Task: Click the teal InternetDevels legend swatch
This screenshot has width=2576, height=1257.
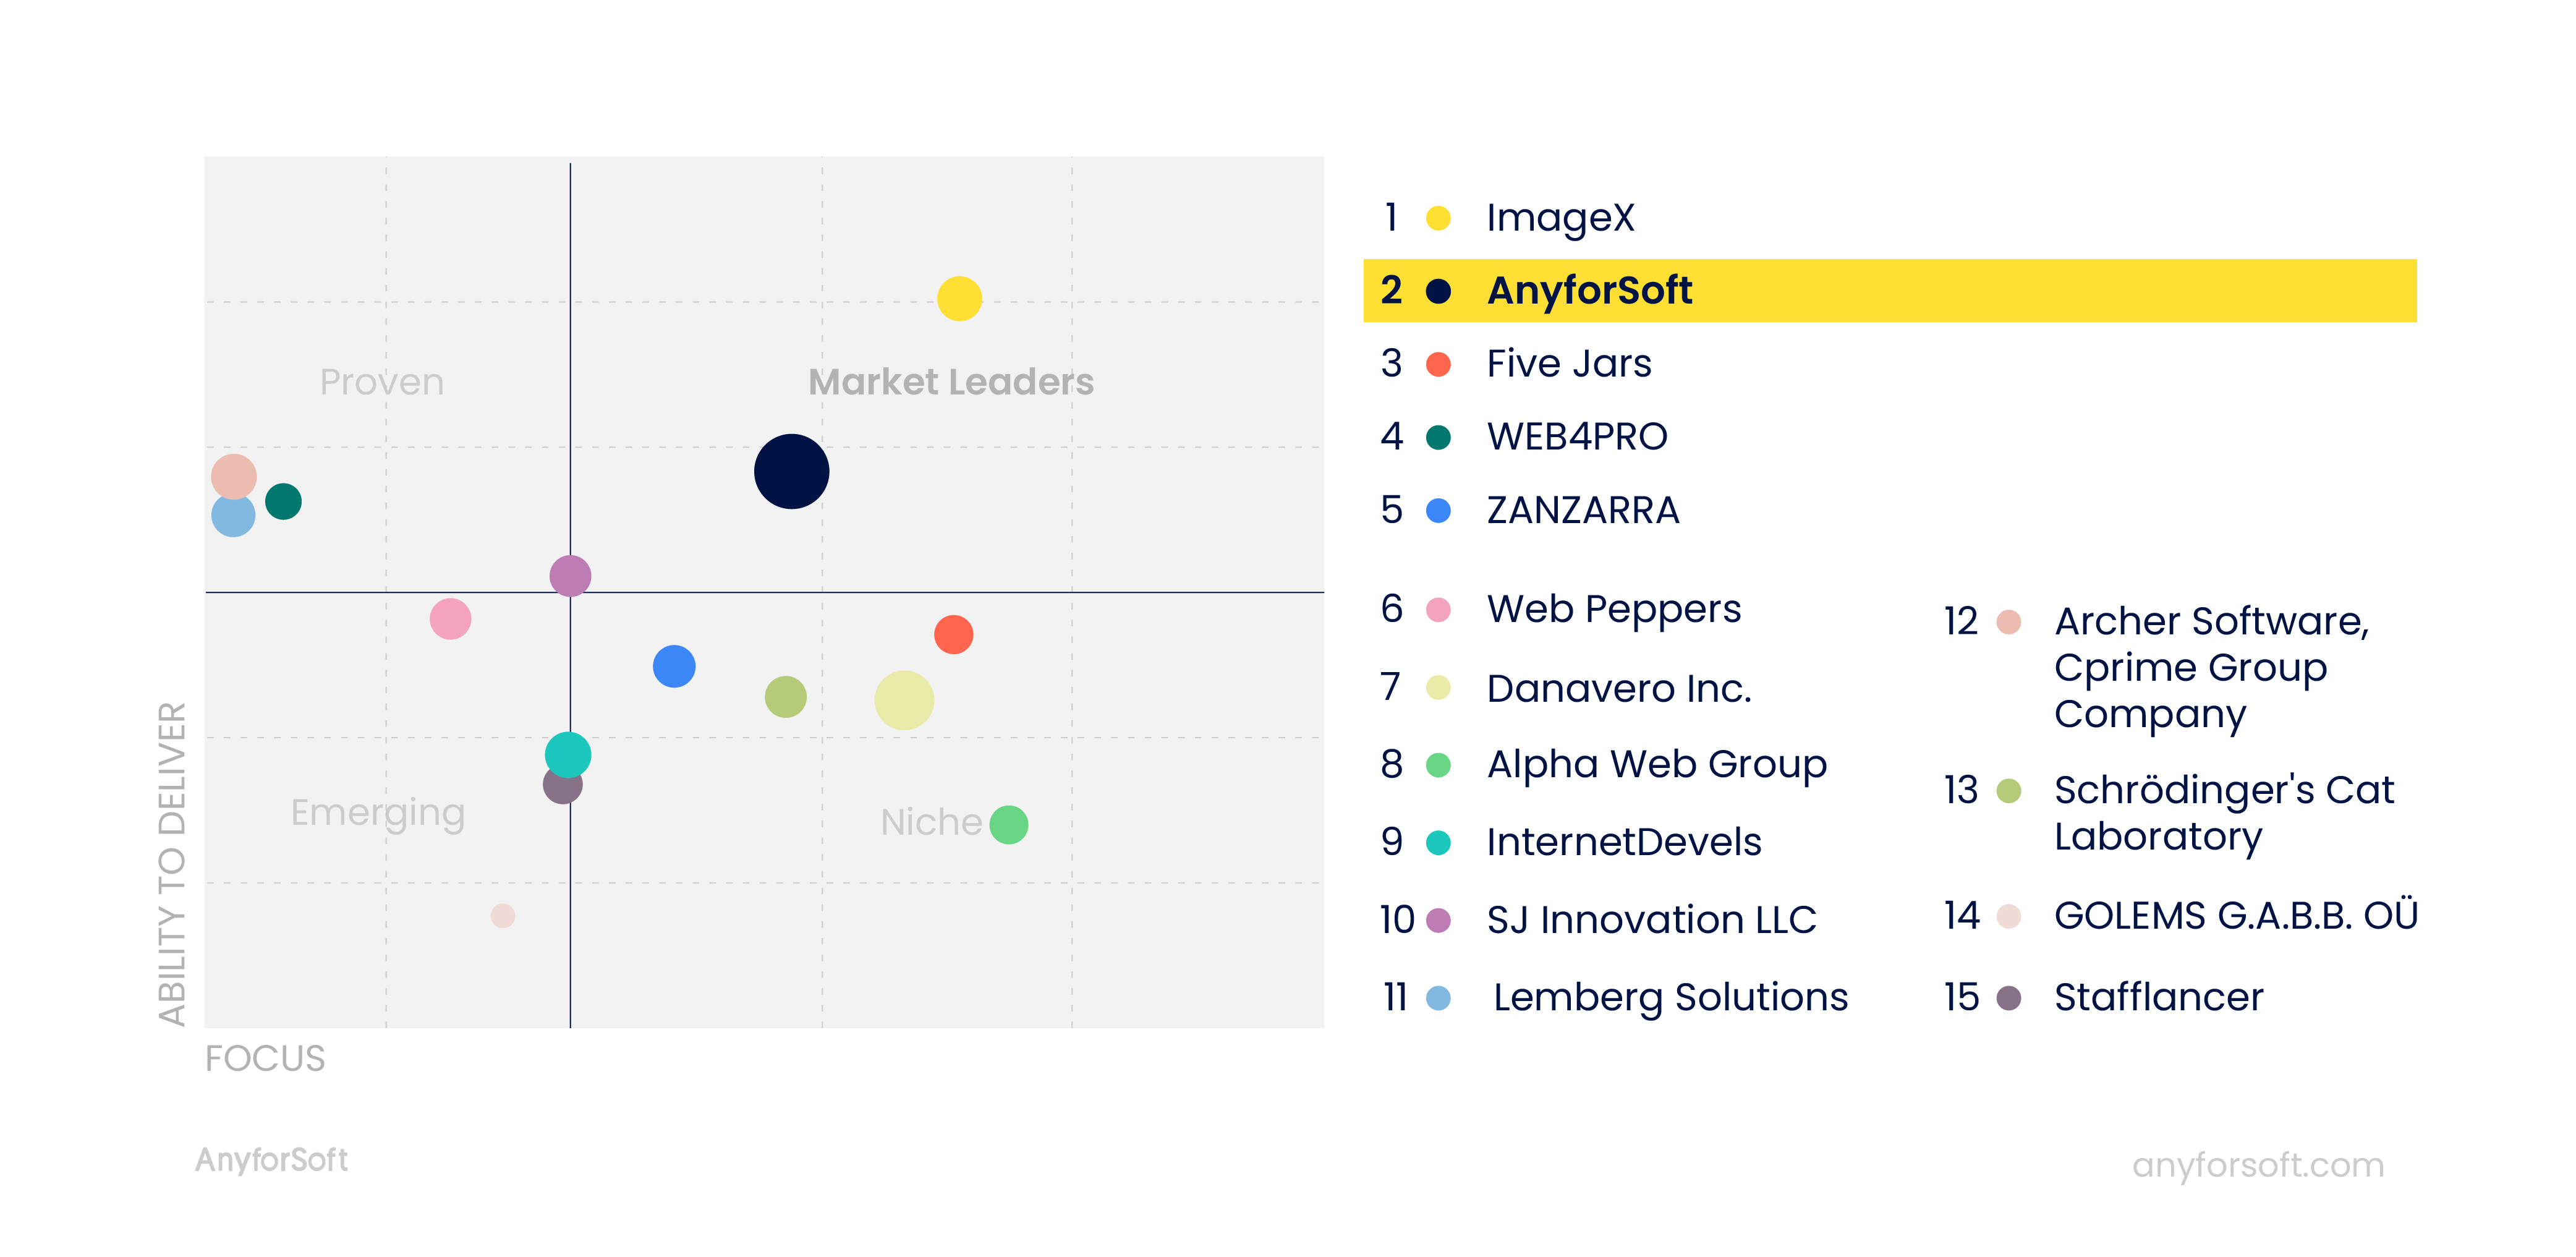Action: point(1438,842)
